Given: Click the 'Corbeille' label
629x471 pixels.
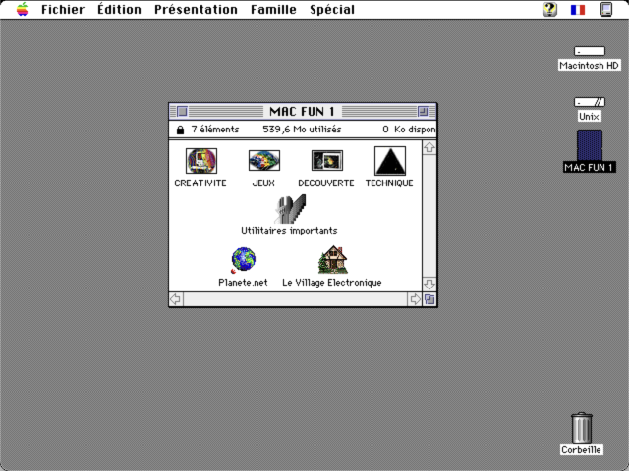Looking at the screenshot, I should 581,449.
